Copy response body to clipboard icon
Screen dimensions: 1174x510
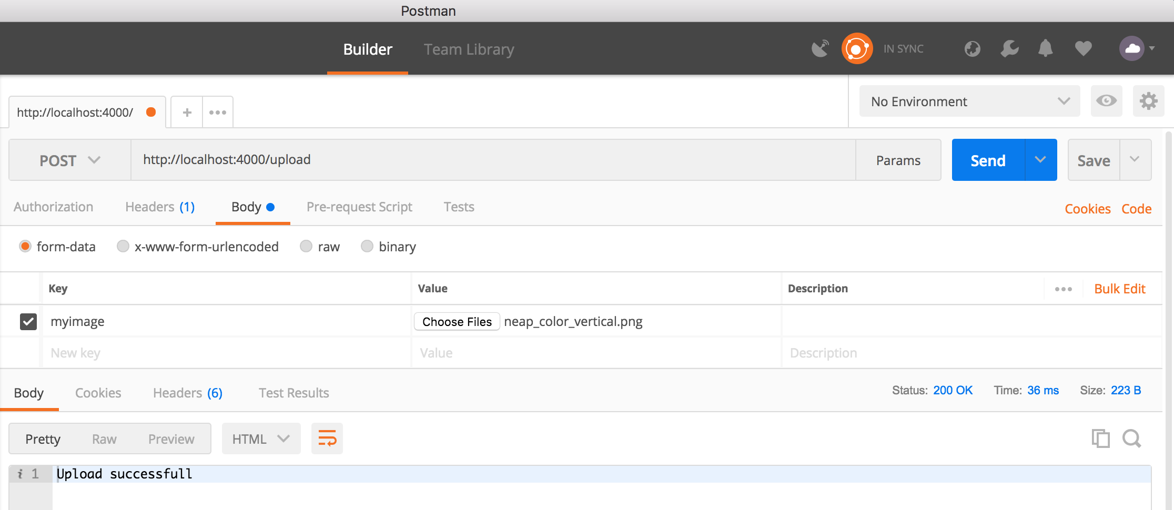click(1100, 438)
